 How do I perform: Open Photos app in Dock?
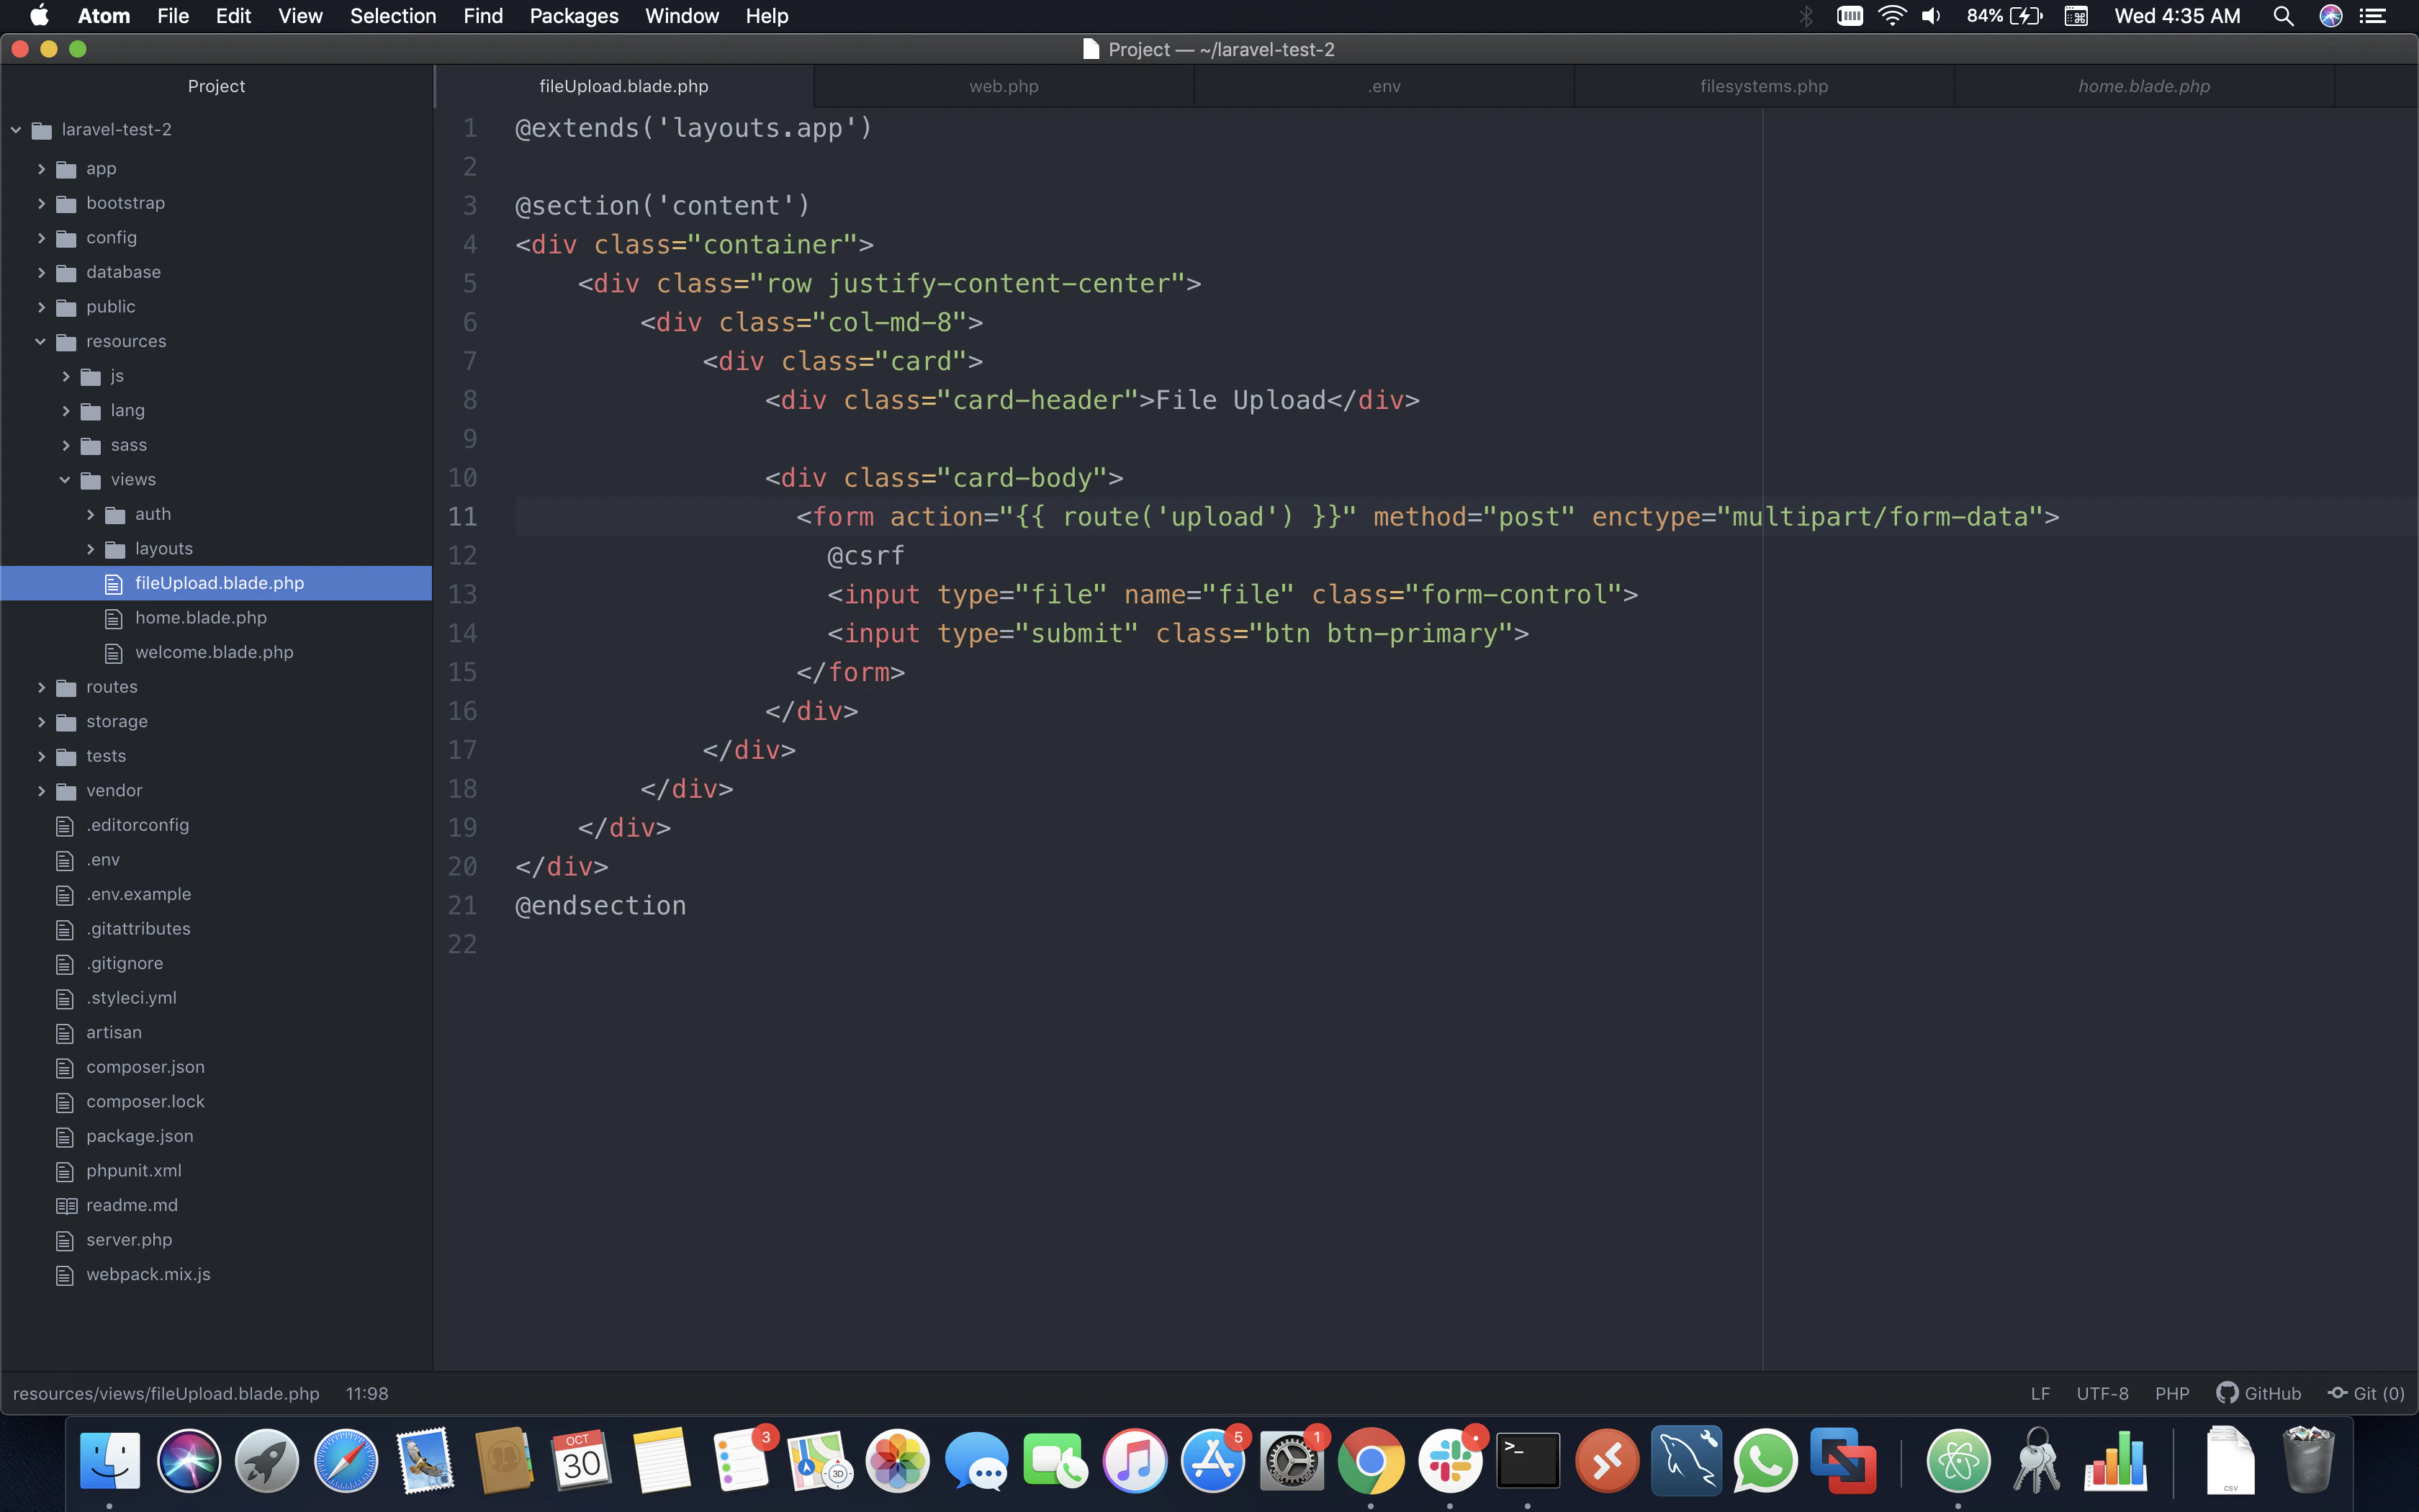898,1461
